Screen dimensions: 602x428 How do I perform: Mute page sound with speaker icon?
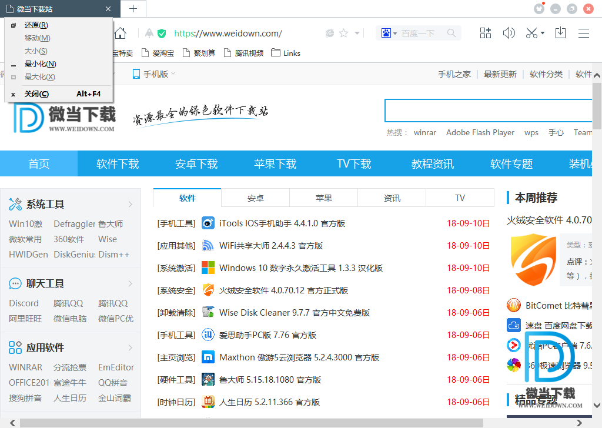tap(509, 33)
